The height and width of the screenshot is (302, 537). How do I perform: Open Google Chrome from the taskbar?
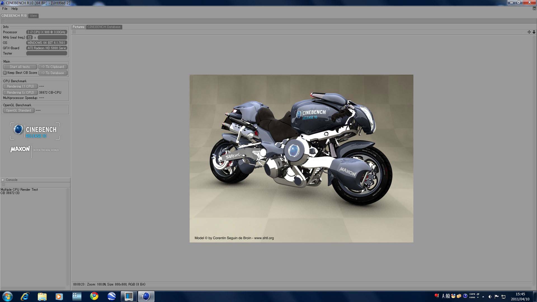click(x=94, y=296)
